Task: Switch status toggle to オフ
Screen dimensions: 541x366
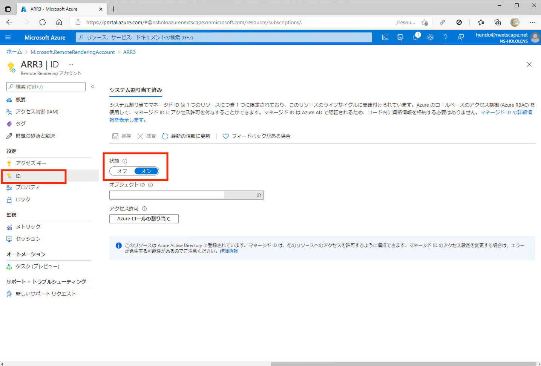Action: click(x=122, y=171)
